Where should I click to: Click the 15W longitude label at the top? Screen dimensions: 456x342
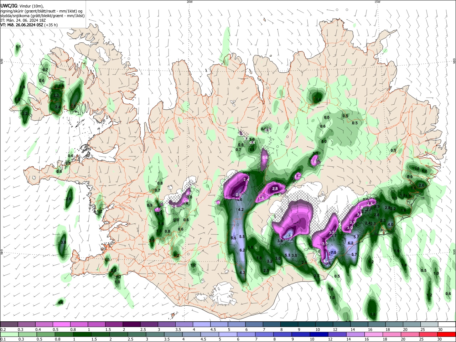pyautogui.click(x=377, y=2)
